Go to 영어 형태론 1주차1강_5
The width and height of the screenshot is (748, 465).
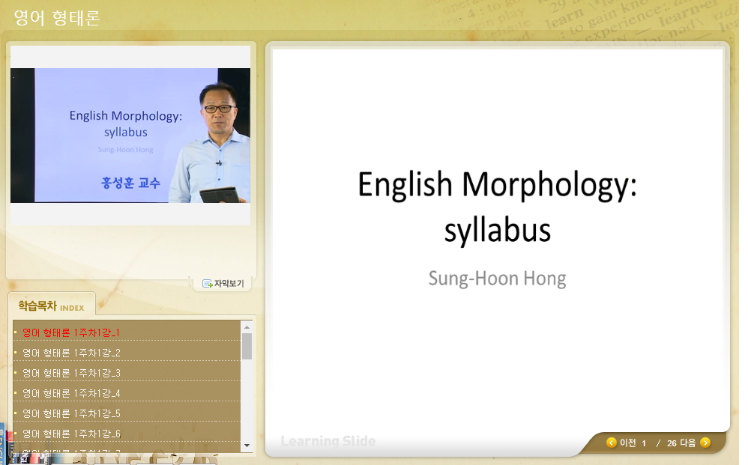71,413
